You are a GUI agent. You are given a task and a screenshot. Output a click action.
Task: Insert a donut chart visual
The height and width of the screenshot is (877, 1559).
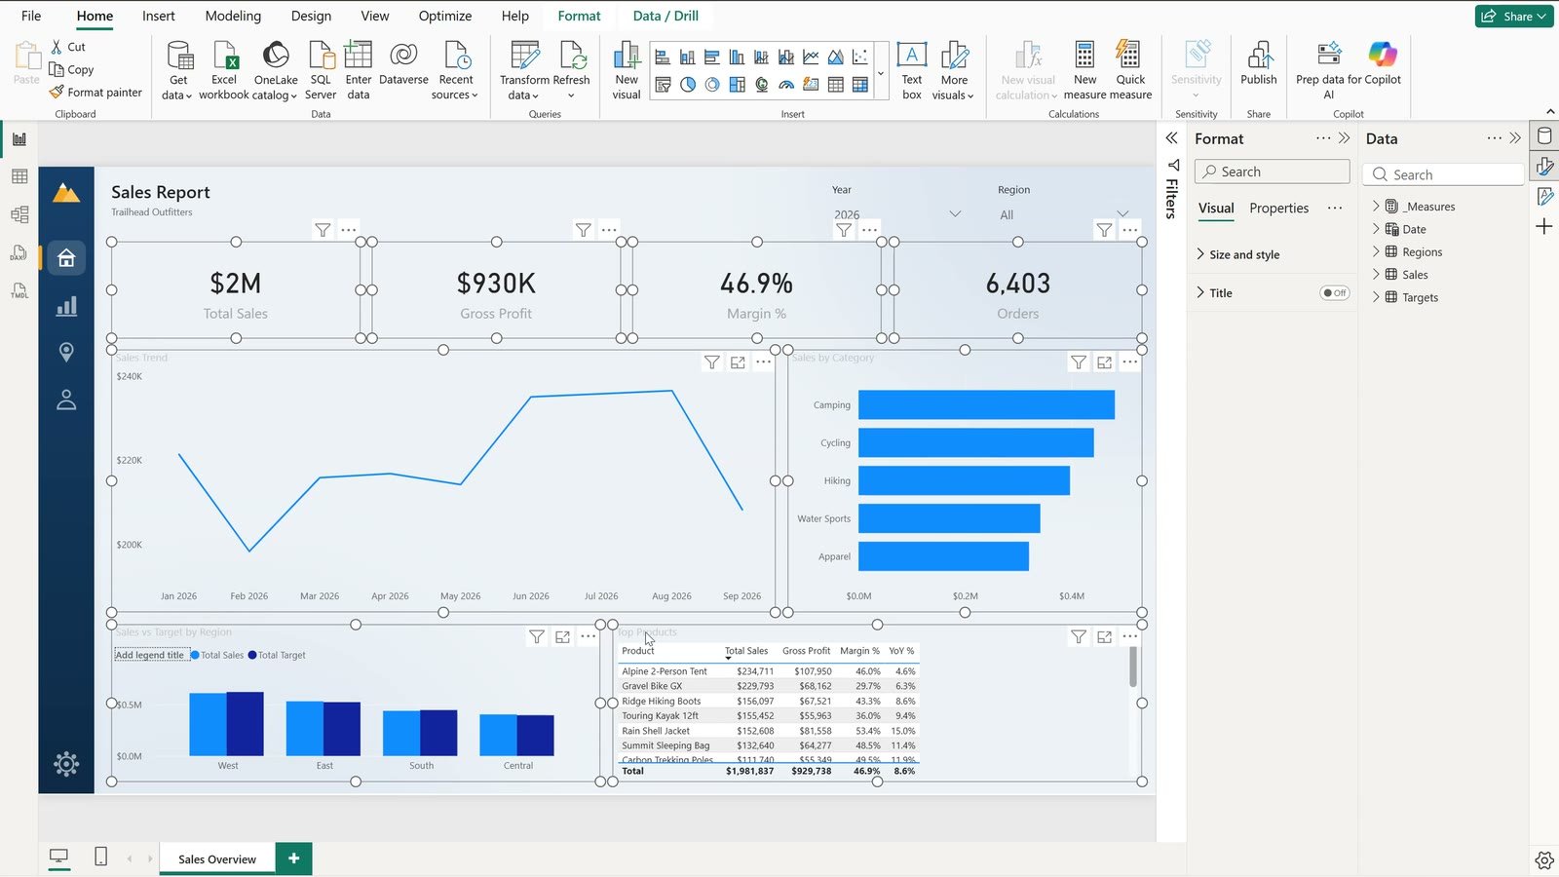coord(712,85)
